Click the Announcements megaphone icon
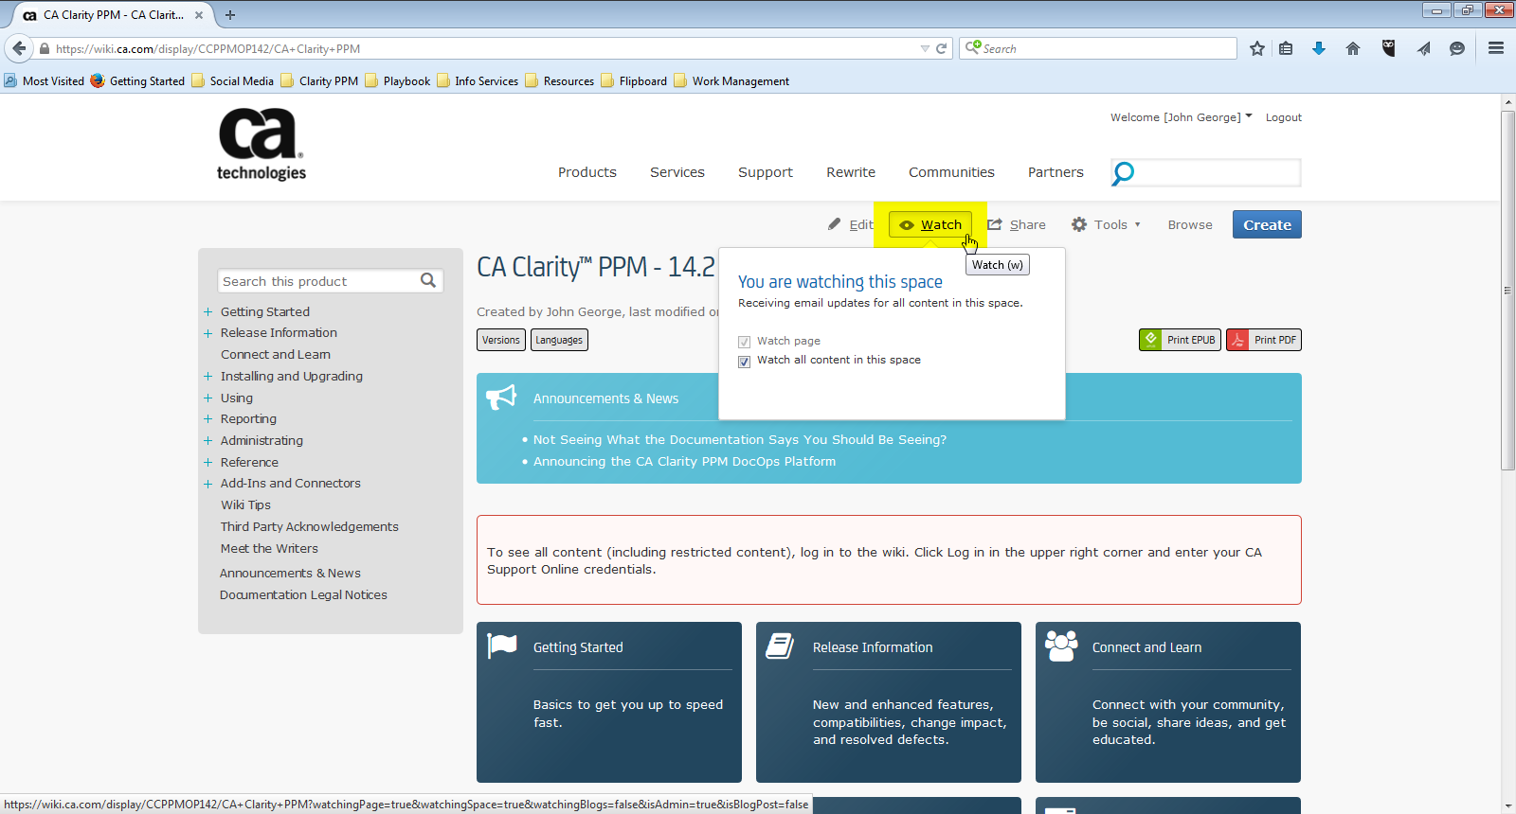The width and height of the screenshot is (1516, 814). [501, 397]
